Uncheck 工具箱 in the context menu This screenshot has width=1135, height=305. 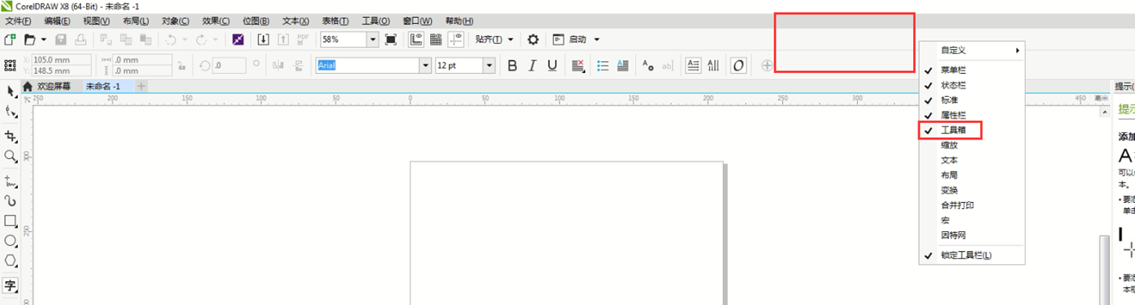coord(953,131)
